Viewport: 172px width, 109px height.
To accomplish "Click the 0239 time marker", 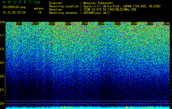I will coord(150,23).
